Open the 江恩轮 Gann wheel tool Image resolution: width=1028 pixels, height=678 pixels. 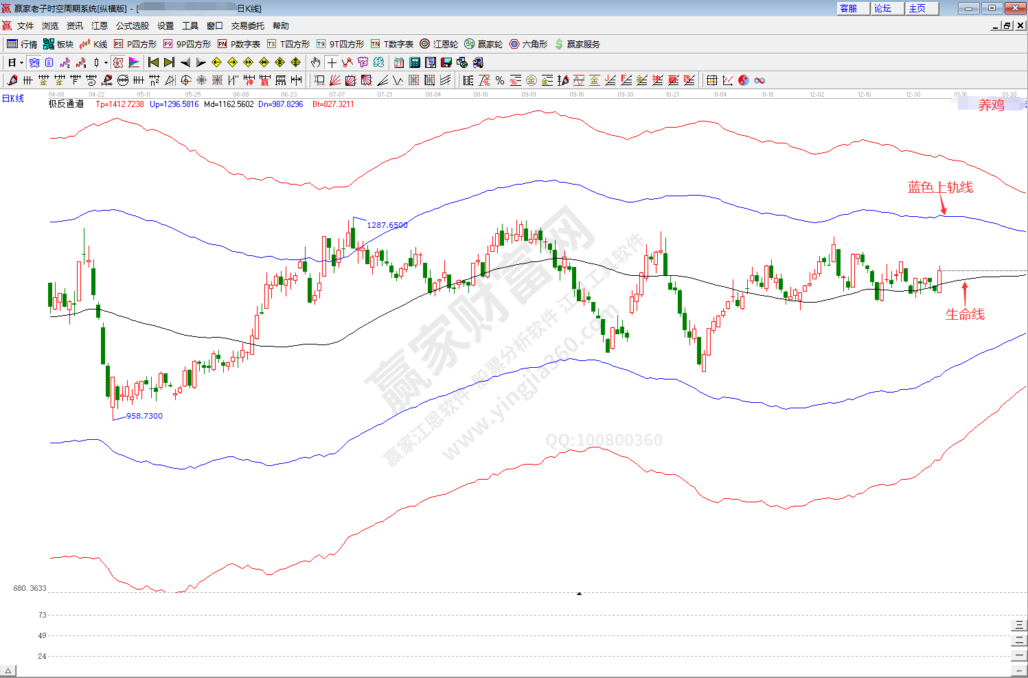coord(439,44)
